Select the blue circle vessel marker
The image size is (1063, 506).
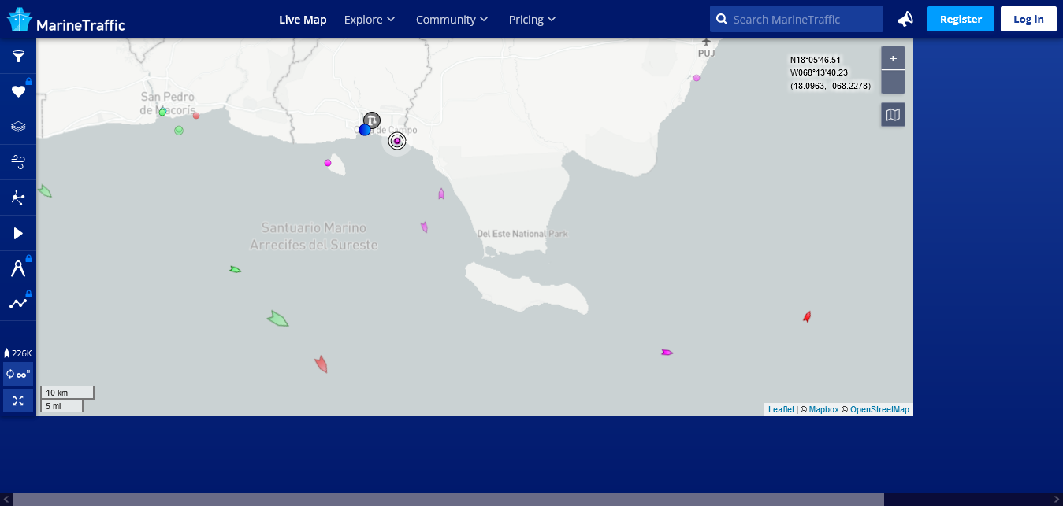365,130
